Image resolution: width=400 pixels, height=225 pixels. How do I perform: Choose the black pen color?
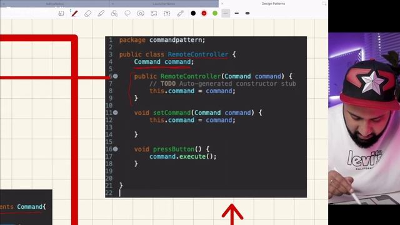tap(193, 13)
